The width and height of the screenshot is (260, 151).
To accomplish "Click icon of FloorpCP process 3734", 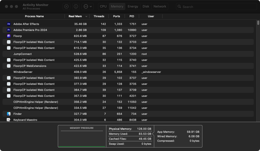I will click(x=9, y=48).
